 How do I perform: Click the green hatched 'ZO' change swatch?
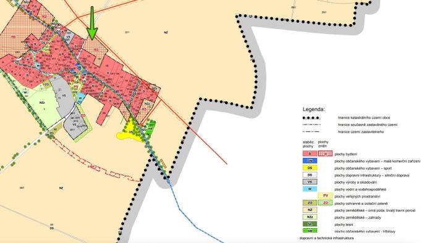(x=325, y=203)
